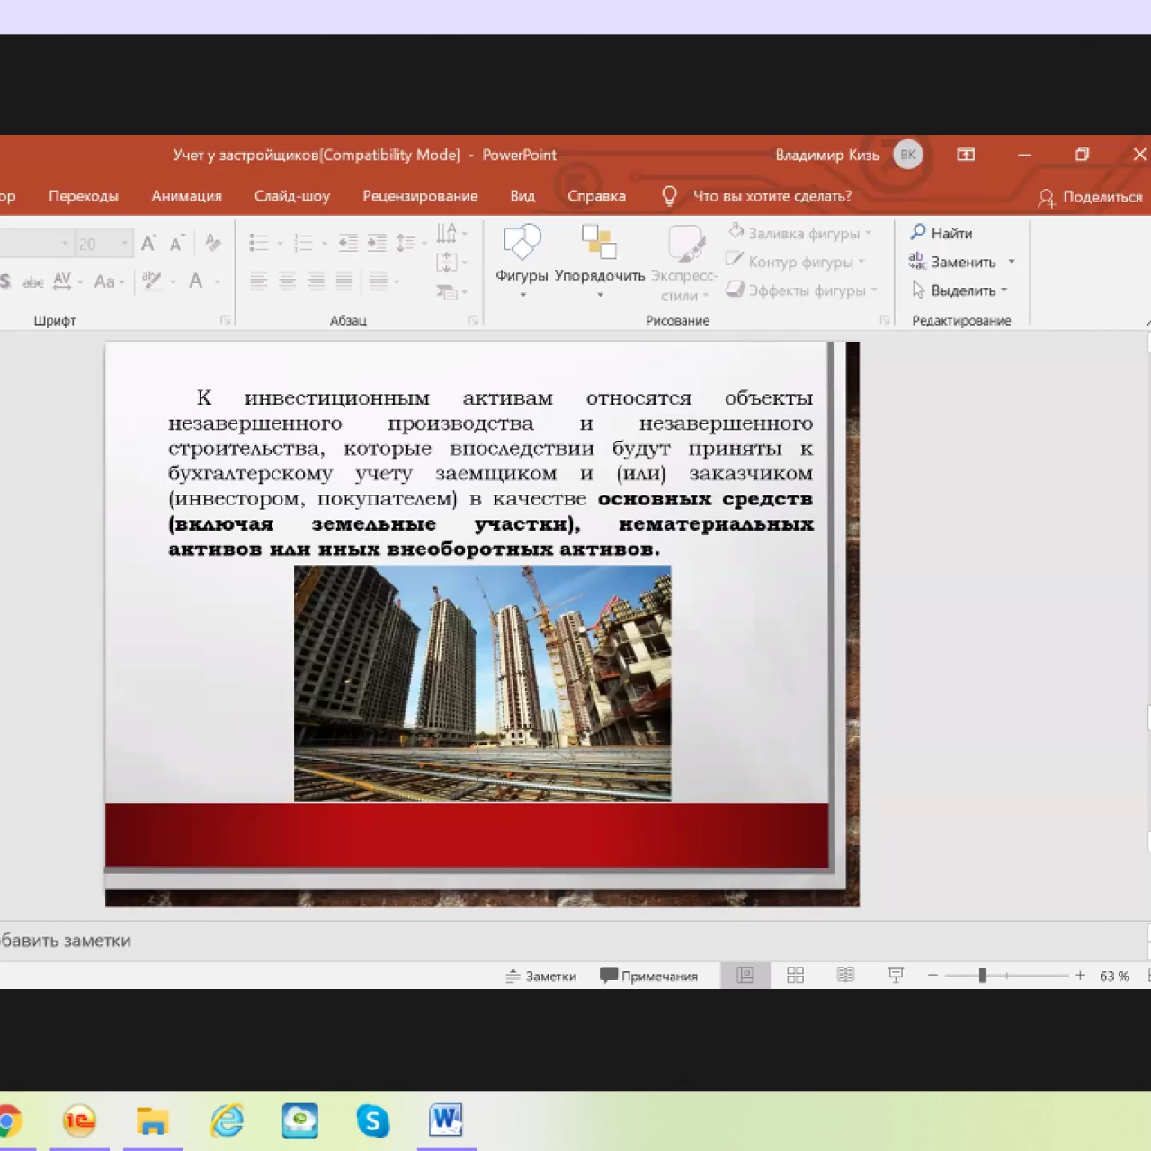Expand the Заменить dropdown arrow
This screenshot has width=1151, height=1151.
(x=1012, y=262)
